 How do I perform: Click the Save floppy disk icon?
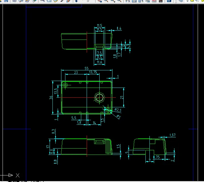[6, 1]
